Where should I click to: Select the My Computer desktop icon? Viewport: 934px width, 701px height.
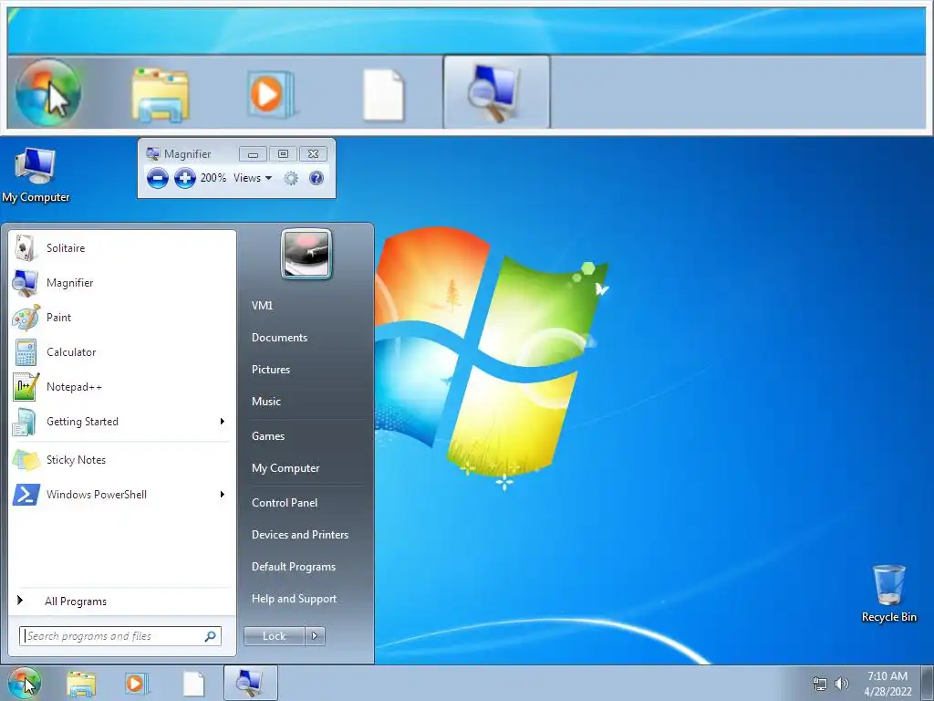[x=36, y=175]
